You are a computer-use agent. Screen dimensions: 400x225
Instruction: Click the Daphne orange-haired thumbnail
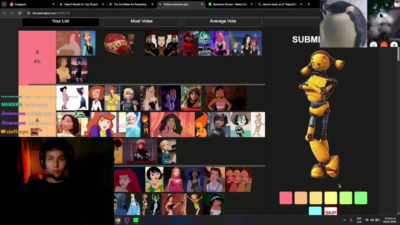coord(103,125)
